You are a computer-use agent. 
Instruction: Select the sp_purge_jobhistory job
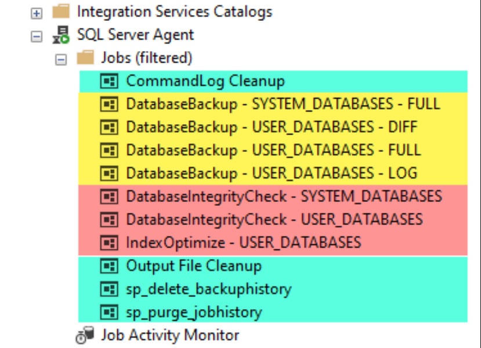pyautogui.click(x=194, y=313)
